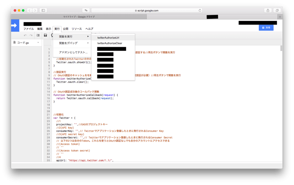Open the 編集 menu

(40, 29)
